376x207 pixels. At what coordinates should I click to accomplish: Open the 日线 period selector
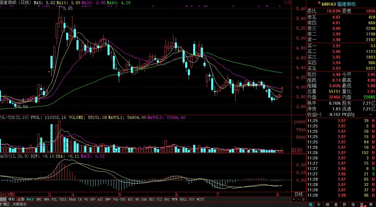[x=299, y=194]
